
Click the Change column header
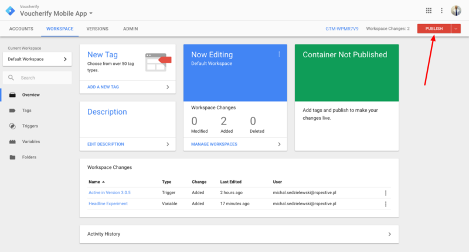tap(199, 182)
